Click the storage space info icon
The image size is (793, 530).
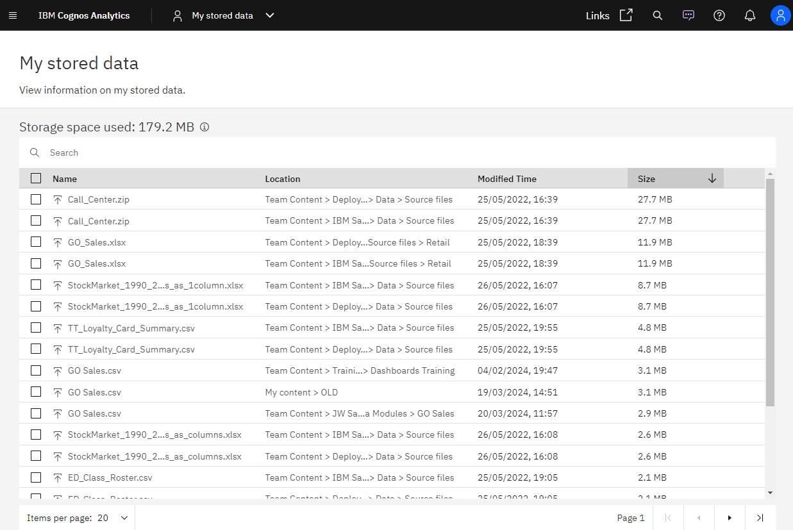point(205,127)
